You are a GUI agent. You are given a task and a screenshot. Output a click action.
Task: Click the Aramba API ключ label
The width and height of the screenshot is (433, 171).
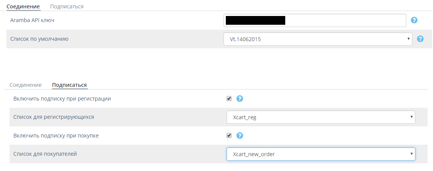(x=32, y=20)
